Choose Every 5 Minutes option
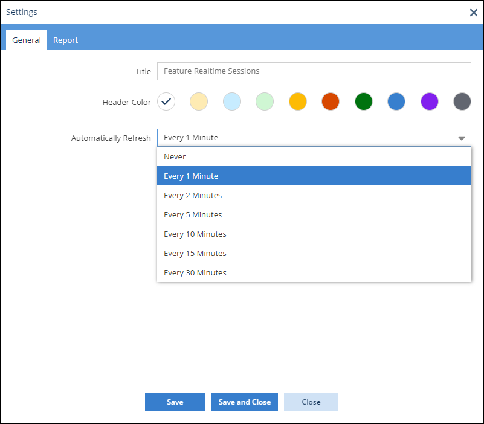484x424 pixels. click(314, 215)
